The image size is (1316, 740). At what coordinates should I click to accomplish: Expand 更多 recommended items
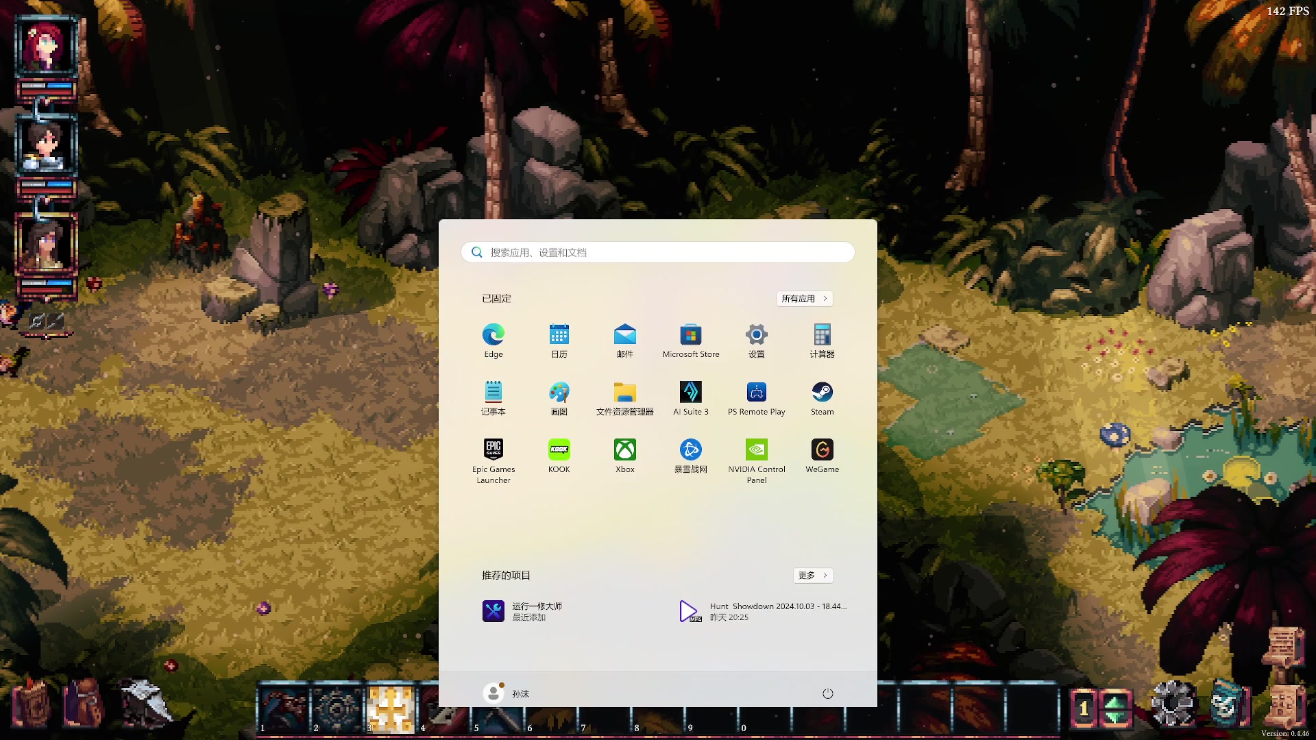coord(813,576)
